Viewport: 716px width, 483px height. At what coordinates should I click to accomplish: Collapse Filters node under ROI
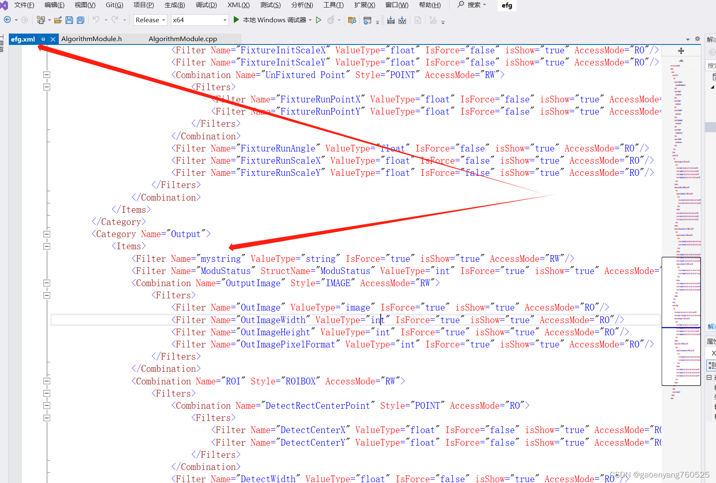47,394
